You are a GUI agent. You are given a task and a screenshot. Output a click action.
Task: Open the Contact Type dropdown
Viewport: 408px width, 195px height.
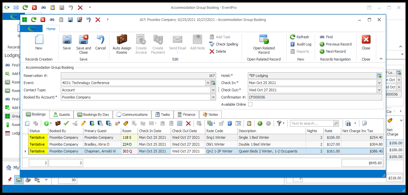click(213, 90)
